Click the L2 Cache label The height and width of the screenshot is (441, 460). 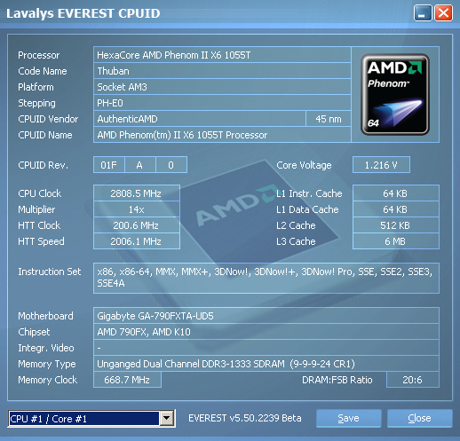point(296,225)
